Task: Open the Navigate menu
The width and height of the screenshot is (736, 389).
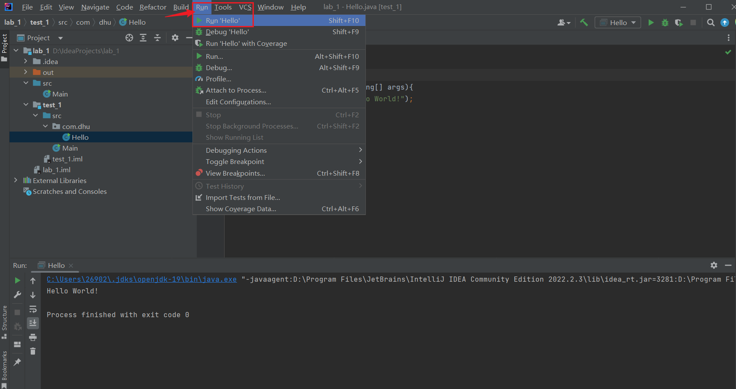Action: (95, 7)
